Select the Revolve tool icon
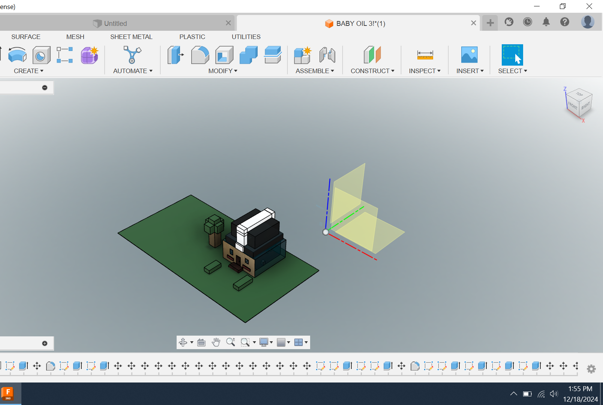The width and height of the screenshot is (603, 405). tap(17, 55)
